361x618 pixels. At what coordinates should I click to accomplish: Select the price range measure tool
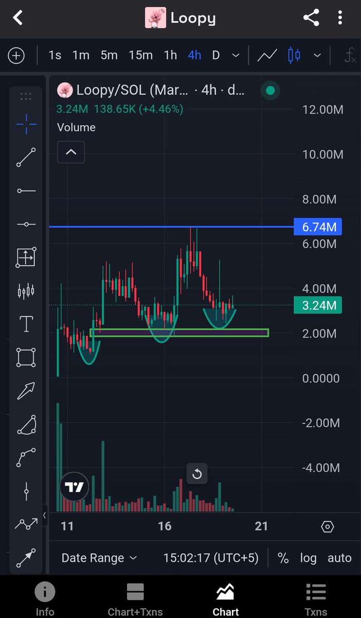(26, 257)
